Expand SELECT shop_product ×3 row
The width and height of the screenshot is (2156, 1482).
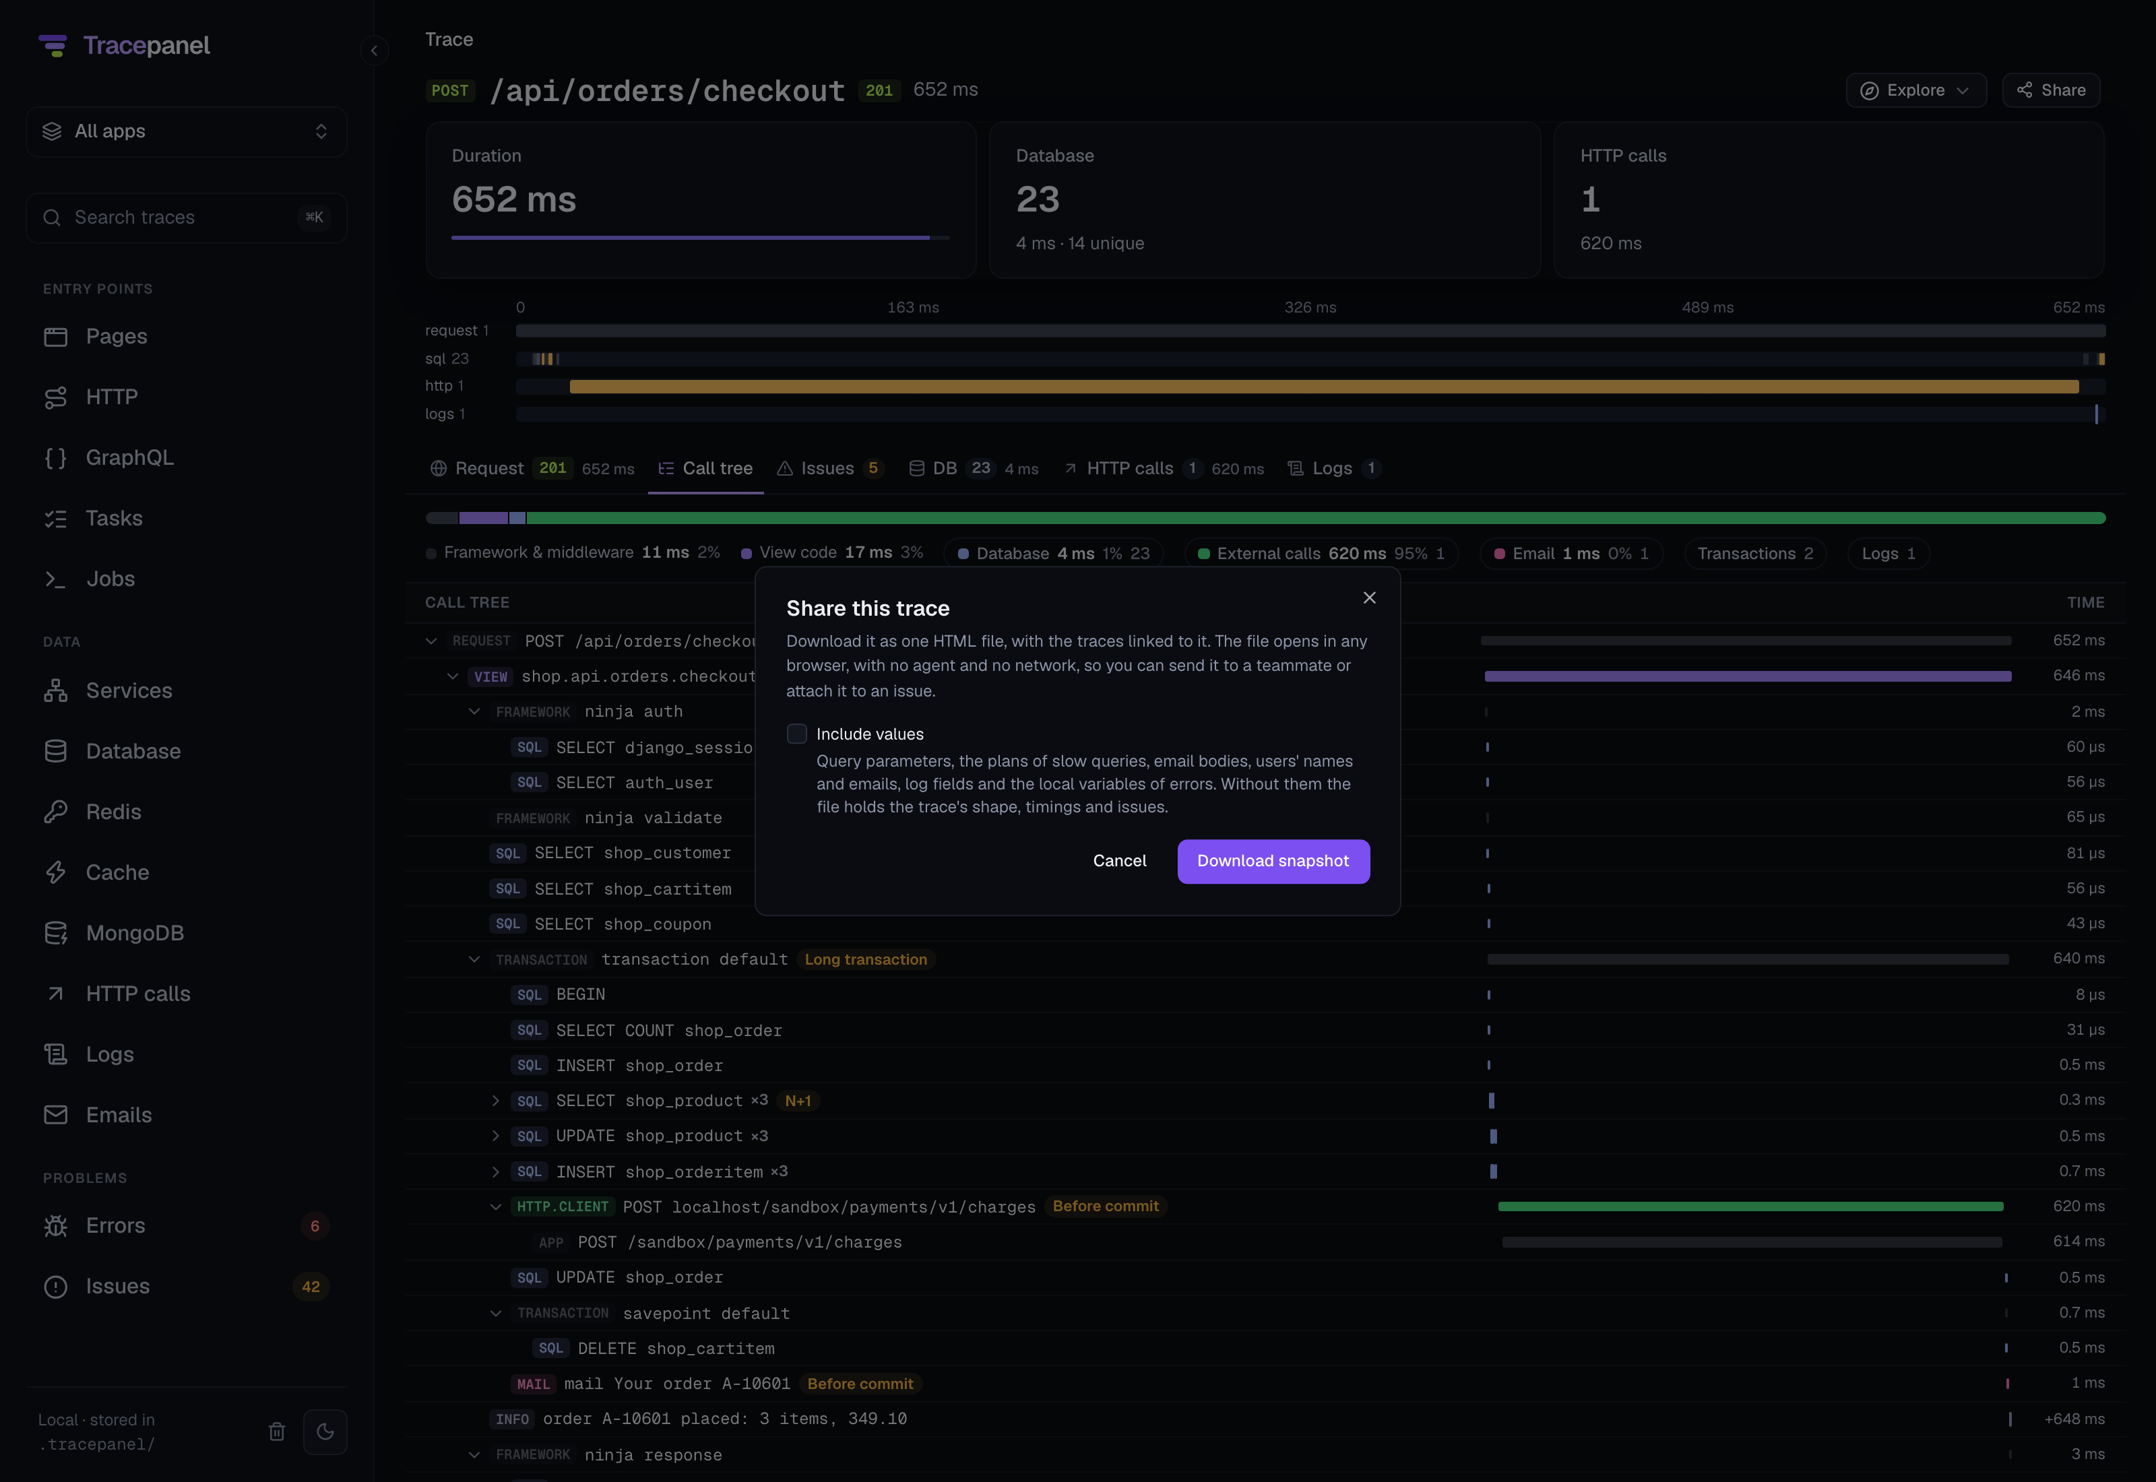click(495, 1101)
